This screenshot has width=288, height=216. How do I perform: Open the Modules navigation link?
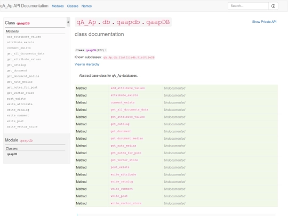tap(58, 6)
